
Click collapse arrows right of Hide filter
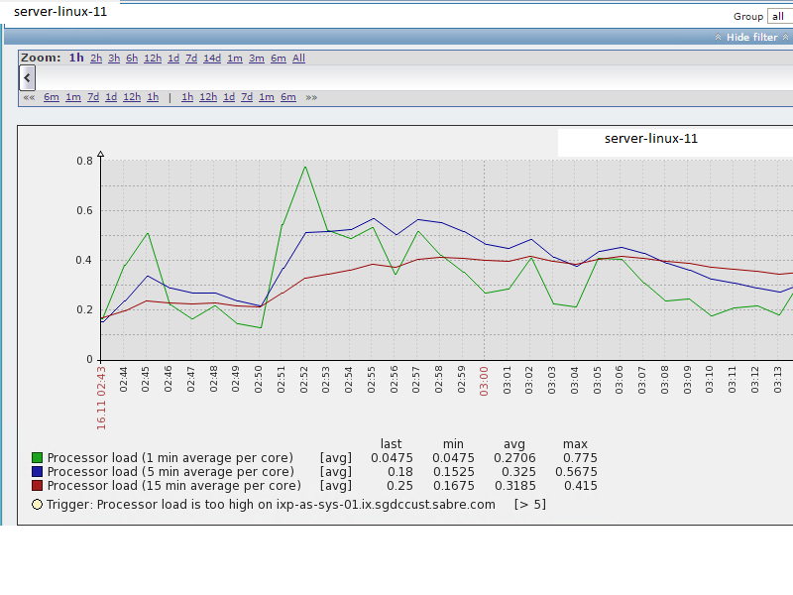786,37
